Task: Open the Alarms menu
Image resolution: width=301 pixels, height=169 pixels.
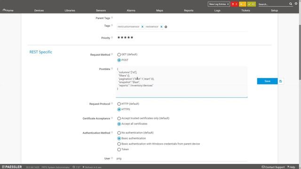Action: pos(131,10)
